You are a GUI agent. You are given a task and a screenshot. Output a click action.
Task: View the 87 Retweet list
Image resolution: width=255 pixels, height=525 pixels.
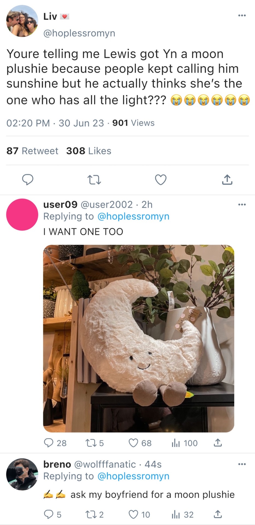[32, 151]
